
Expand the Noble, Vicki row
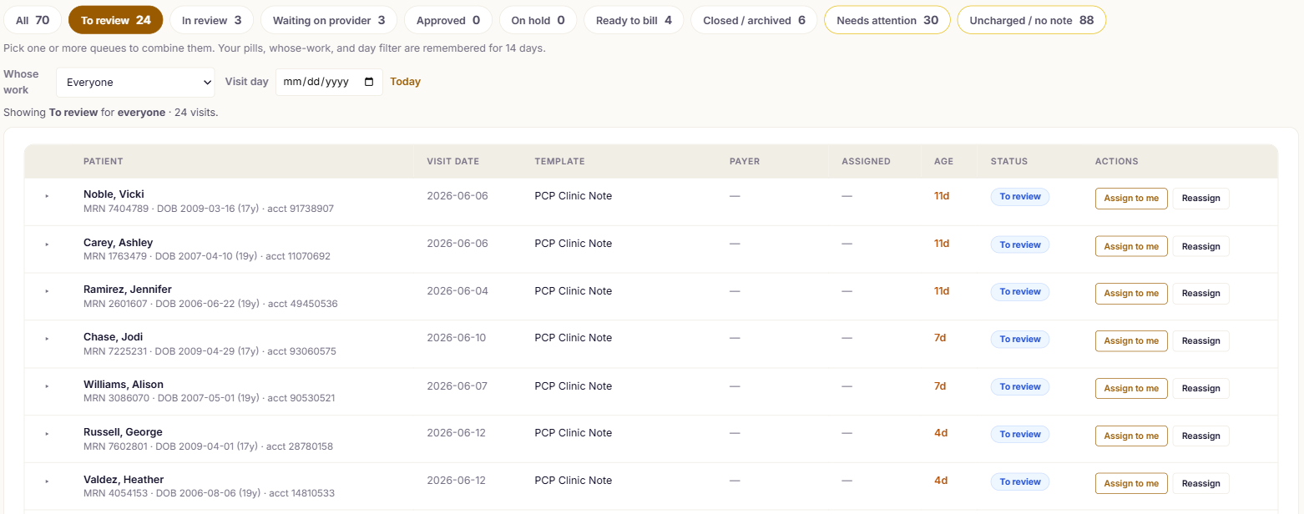tap(47, 196)
